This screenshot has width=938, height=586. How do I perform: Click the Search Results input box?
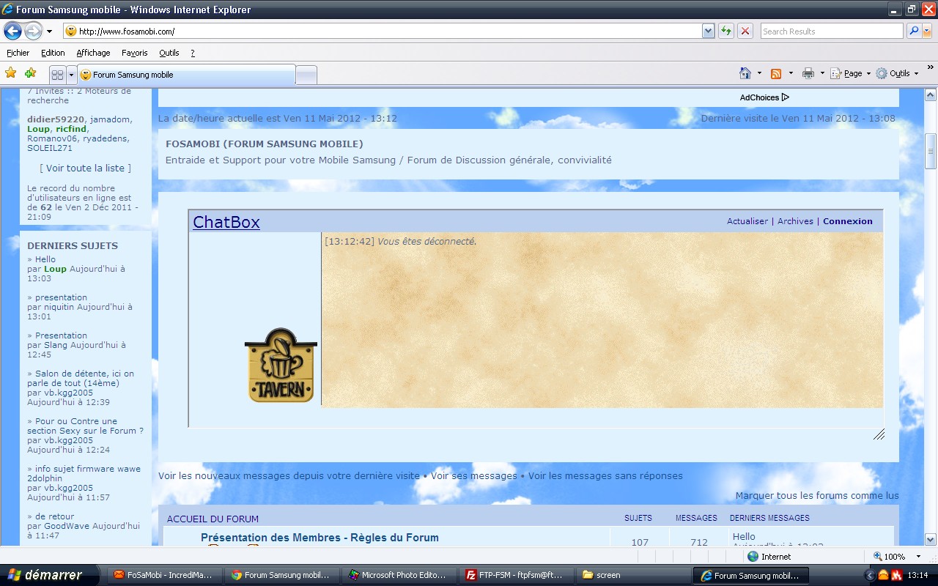click(832, 31)
